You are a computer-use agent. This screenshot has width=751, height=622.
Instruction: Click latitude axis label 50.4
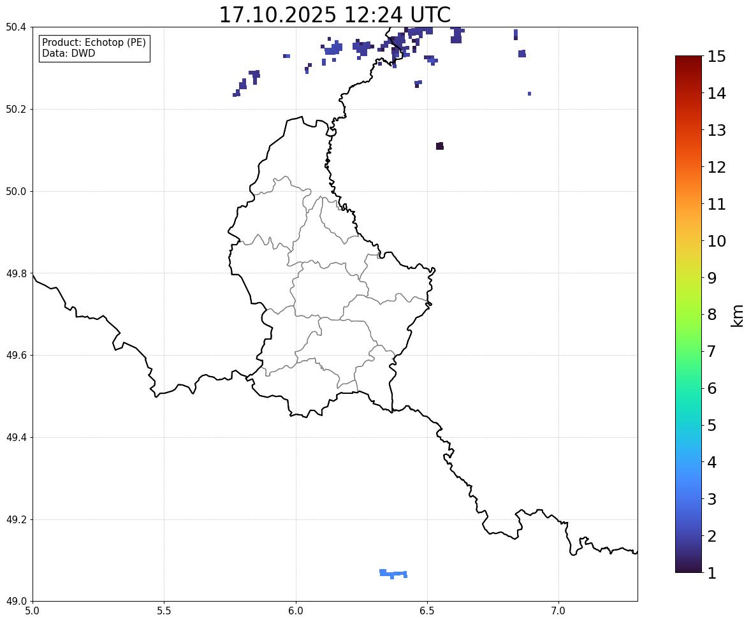click(15, 27)
